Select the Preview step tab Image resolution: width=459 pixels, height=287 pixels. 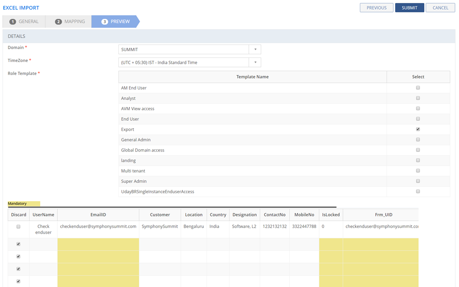[x=116, y=22]
